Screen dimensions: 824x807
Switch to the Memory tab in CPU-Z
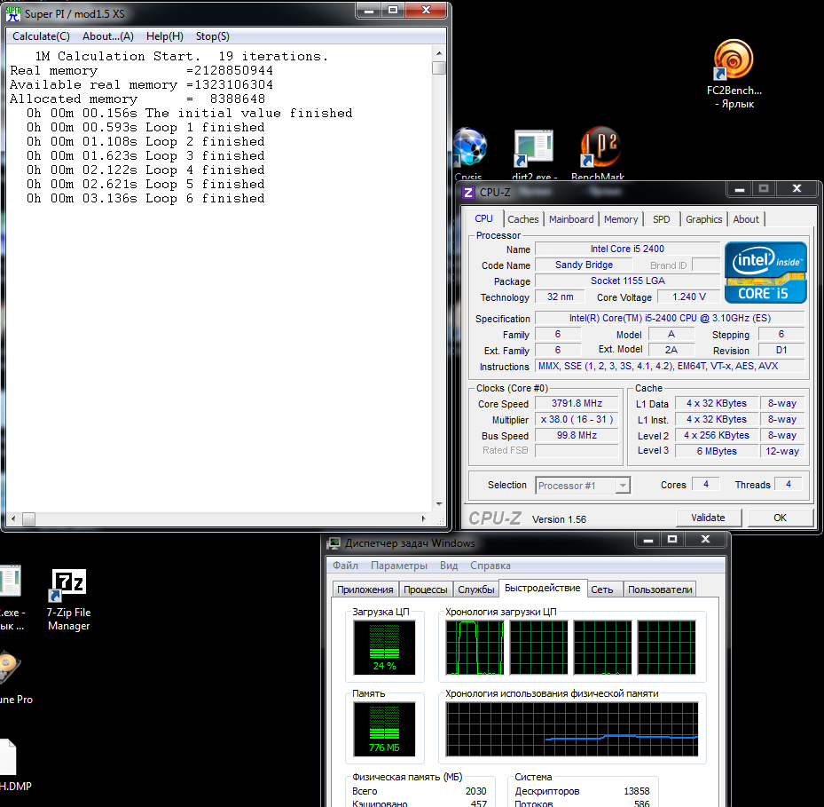tap(620, 219)
